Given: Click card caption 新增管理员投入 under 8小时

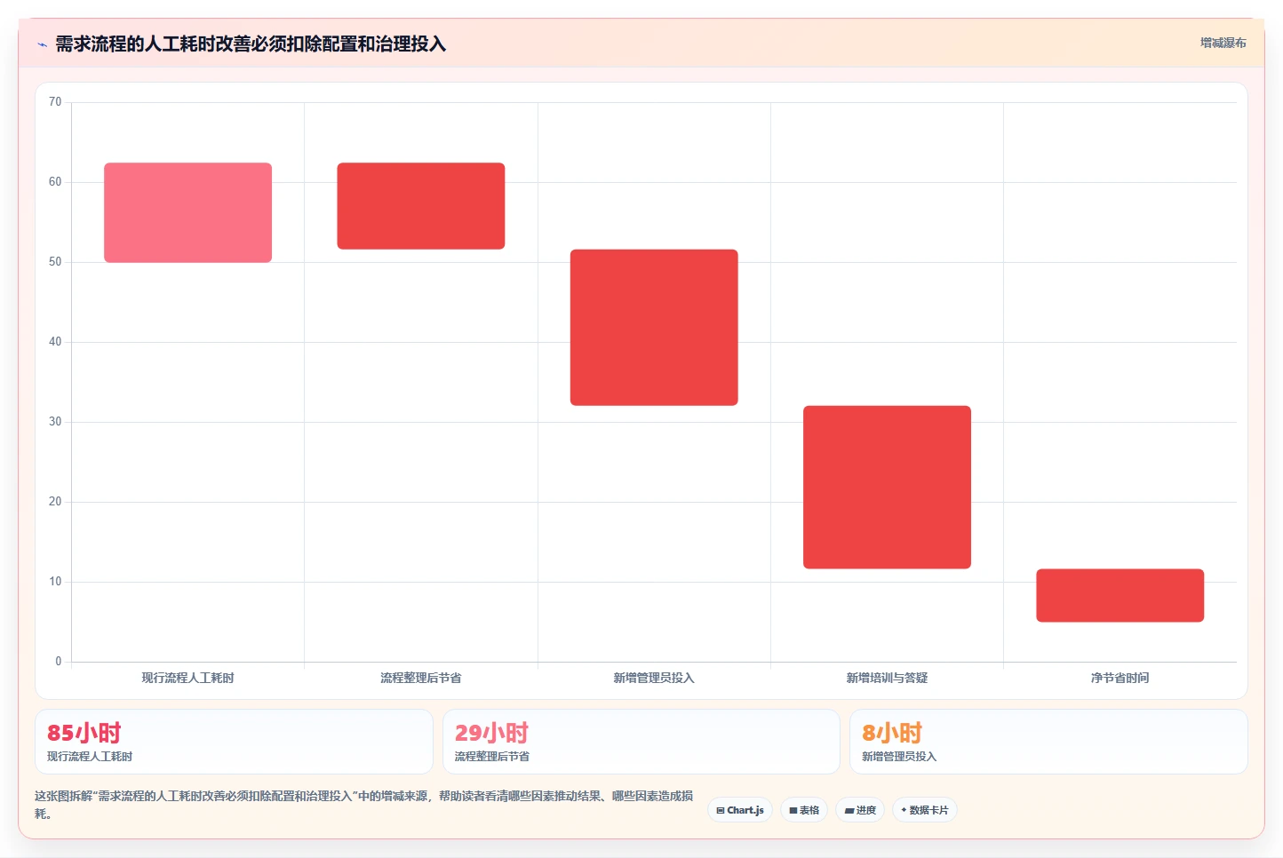Looking at the screenshot, I should point(899,757).
